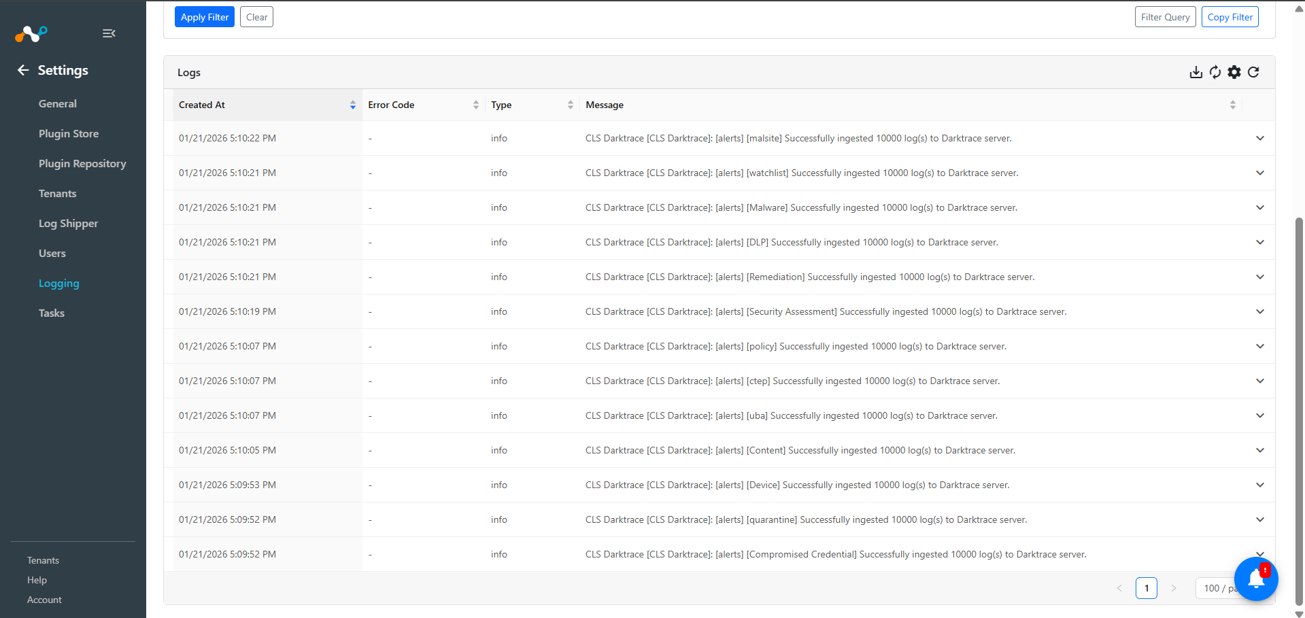Click the auto-refresh sync icon
The height and width of the screenshot is (618, 1305).
coord(1215,72)
